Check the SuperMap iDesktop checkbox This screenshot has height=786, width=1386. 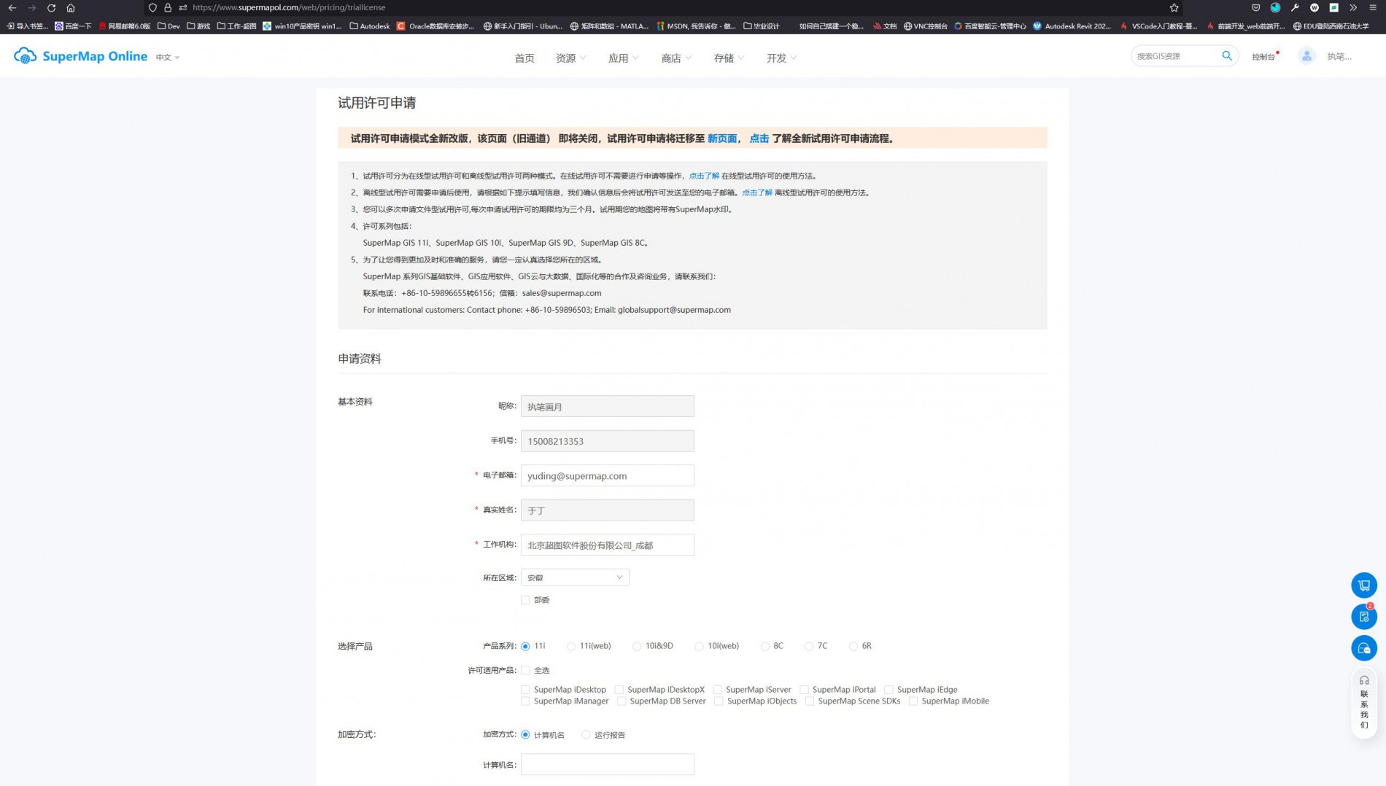click(525, 690)
